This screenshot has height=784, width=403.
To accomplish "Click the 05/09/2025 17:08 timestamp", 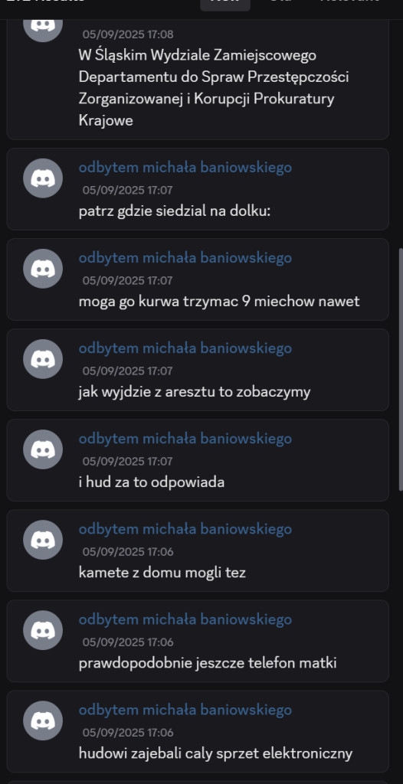I will tap(128, 34).
